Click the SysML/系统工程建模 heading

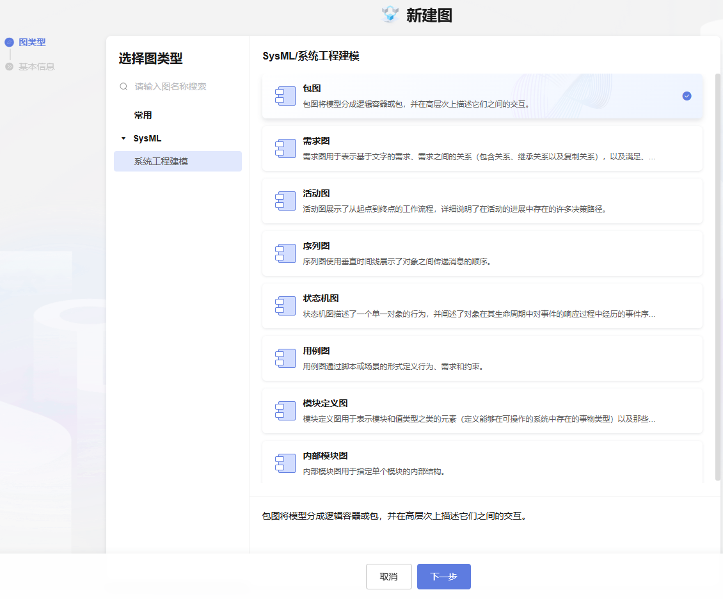311,56
